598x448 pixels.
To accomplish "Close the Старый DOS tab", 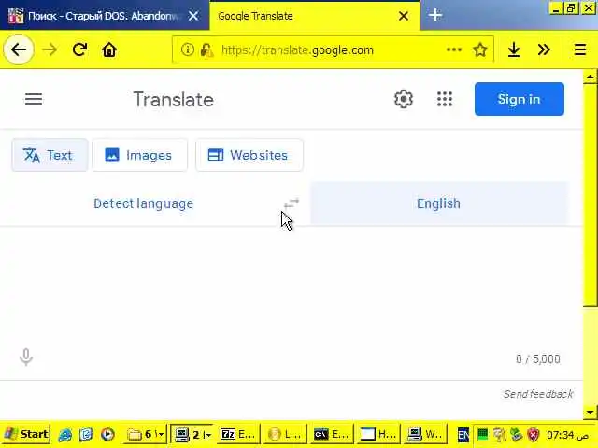I will point(193,16).
